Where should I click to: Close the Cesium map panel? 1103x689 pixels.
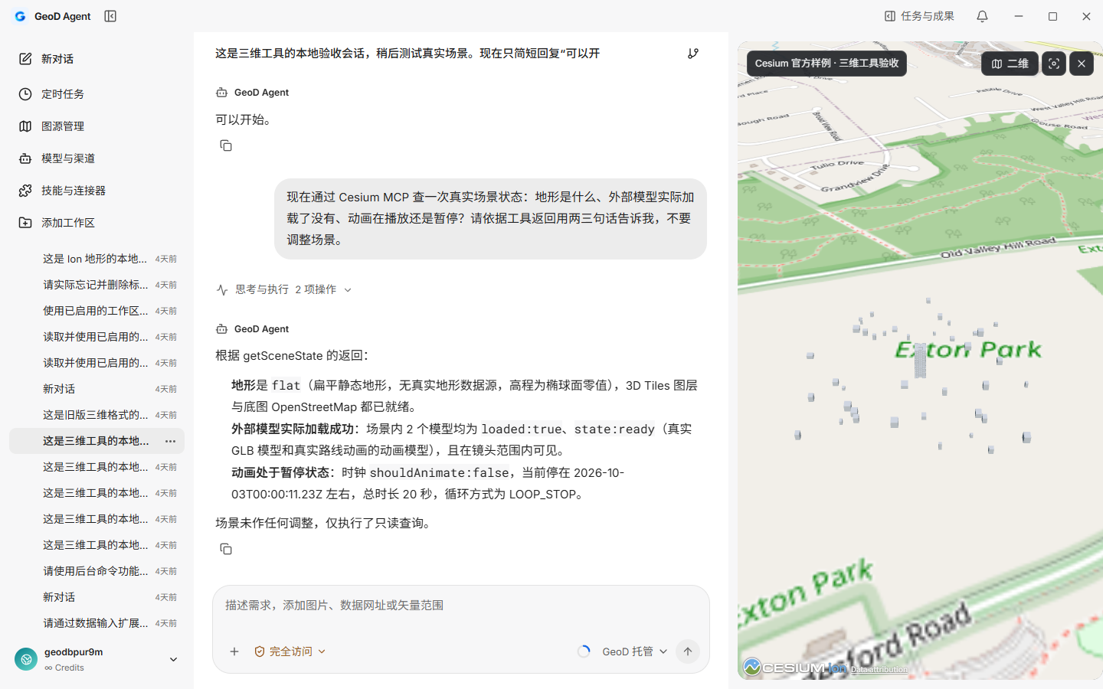1082,64
